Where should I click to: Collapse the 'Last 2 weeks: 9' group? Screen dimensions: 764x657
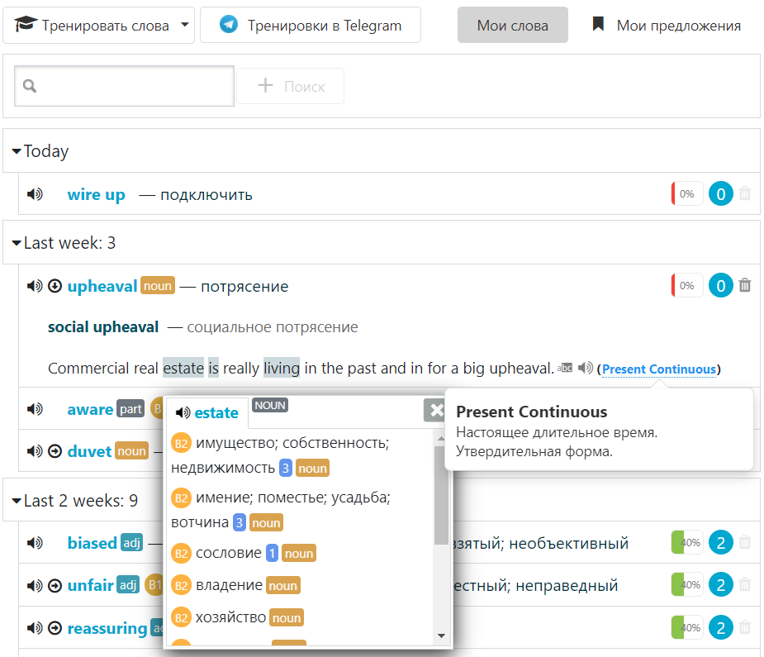coord(17,501)
